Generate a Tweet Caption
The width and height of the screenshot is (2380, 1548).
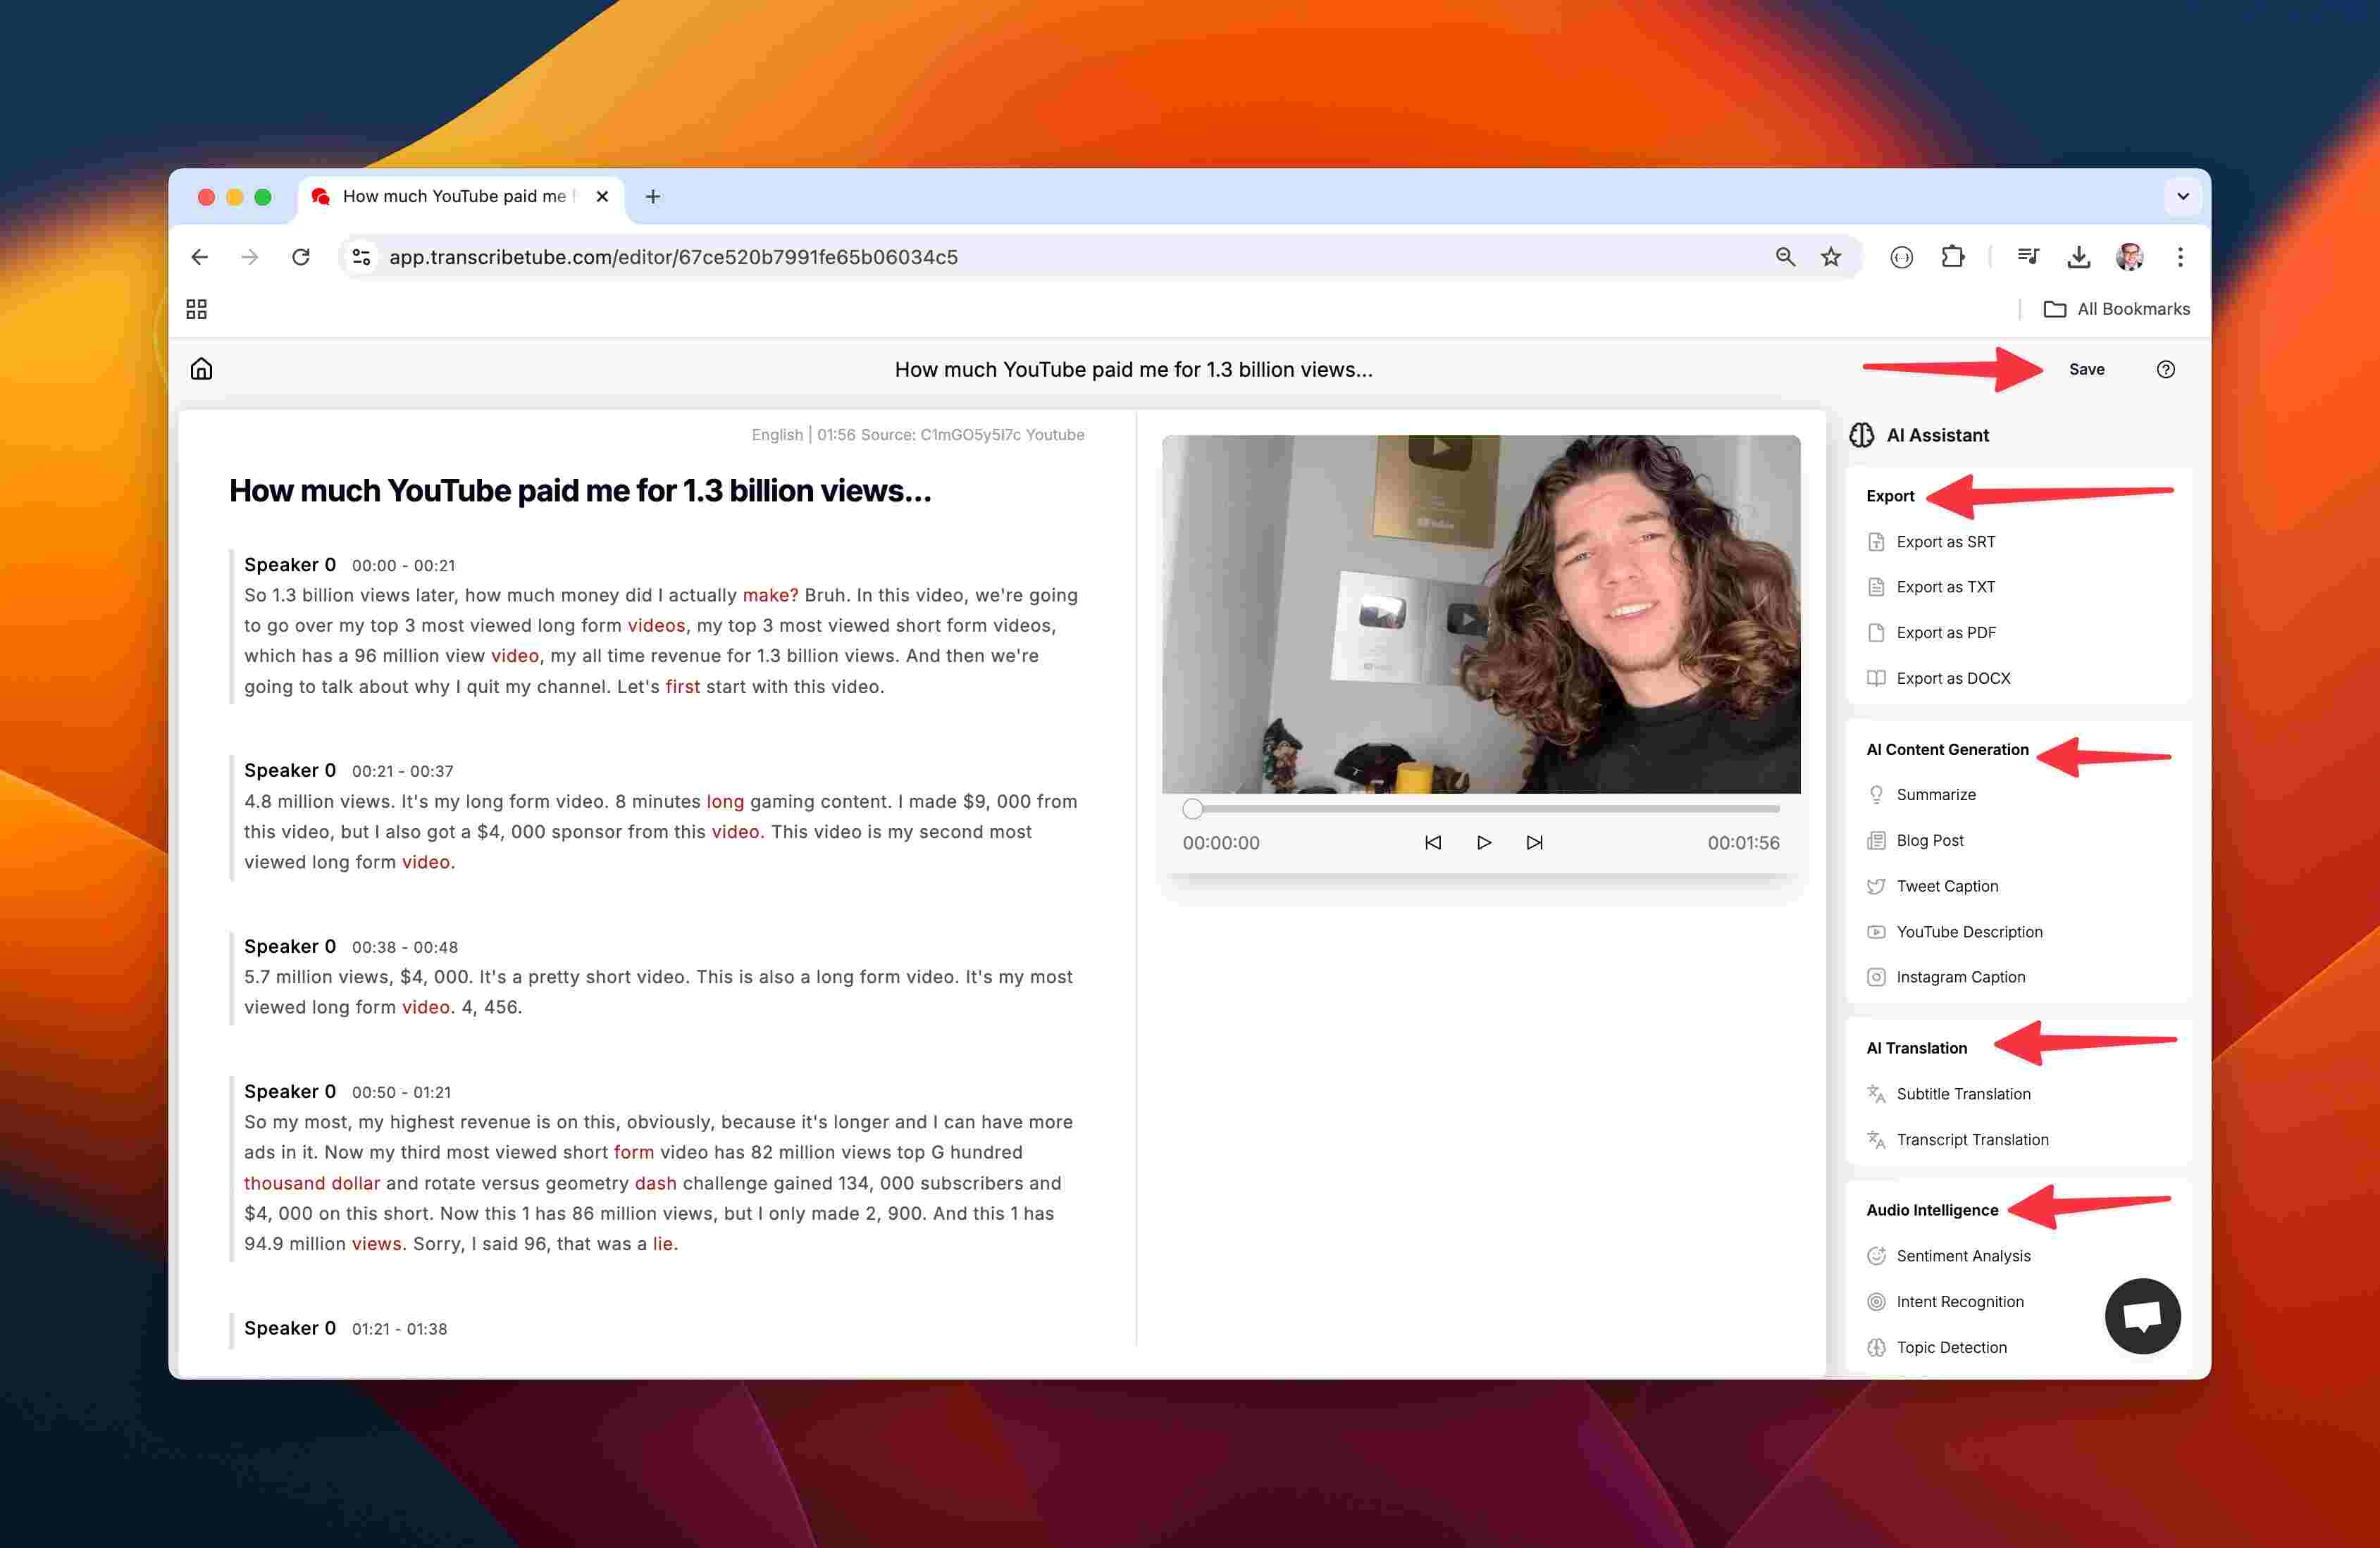pos(1947,885)
